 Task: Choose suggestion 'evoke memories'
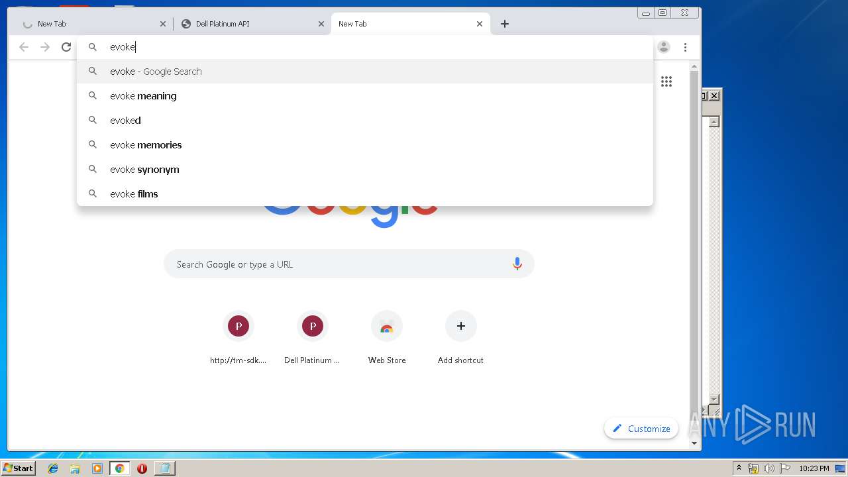coord(365,145)
